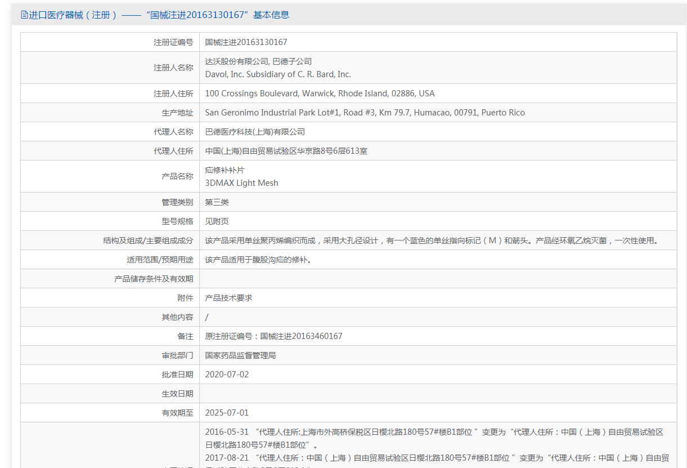Select remark 原注册证编号：国械注进20163460167

pos(273,336)
